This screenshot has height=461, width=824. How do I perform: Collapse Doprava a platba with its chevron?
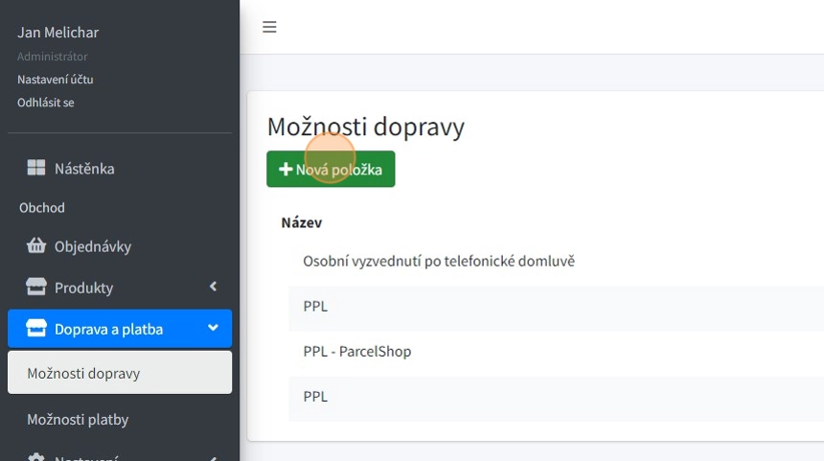click(213, 329)
